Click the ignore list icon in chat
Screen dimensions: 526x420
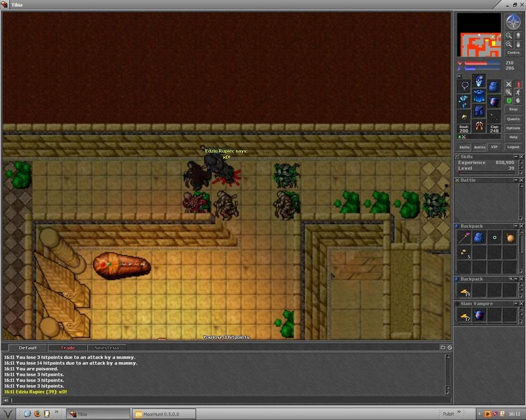tap(449, 348)
